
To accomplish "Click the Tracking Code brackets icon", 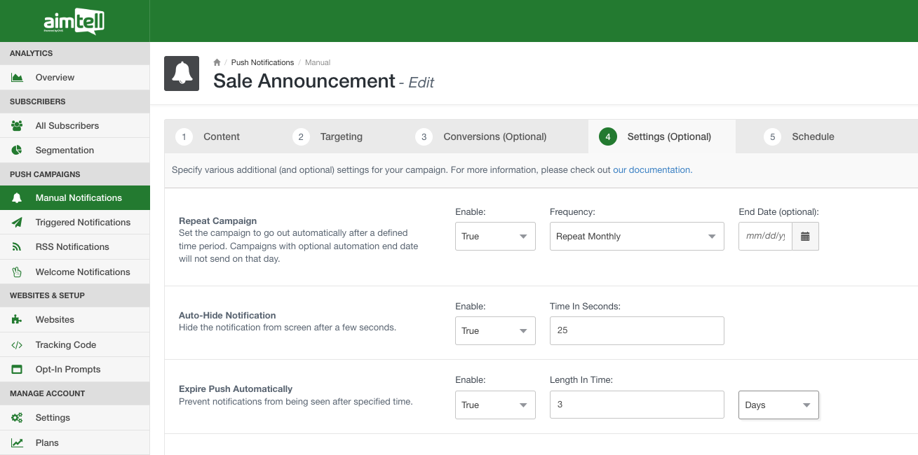I will [17, 345].
